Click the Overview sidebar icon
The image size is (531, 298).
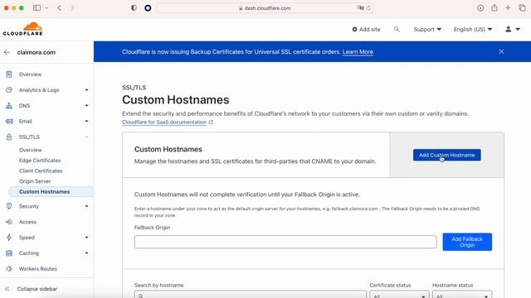pyautogui.click(x=9, y=74)
